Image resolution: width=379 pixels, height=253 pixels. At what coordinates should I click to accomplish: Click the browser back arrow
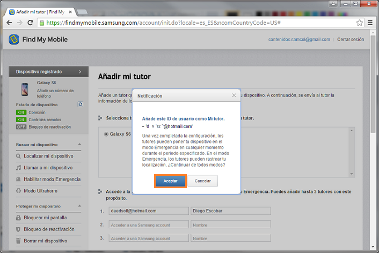[9, 23]
